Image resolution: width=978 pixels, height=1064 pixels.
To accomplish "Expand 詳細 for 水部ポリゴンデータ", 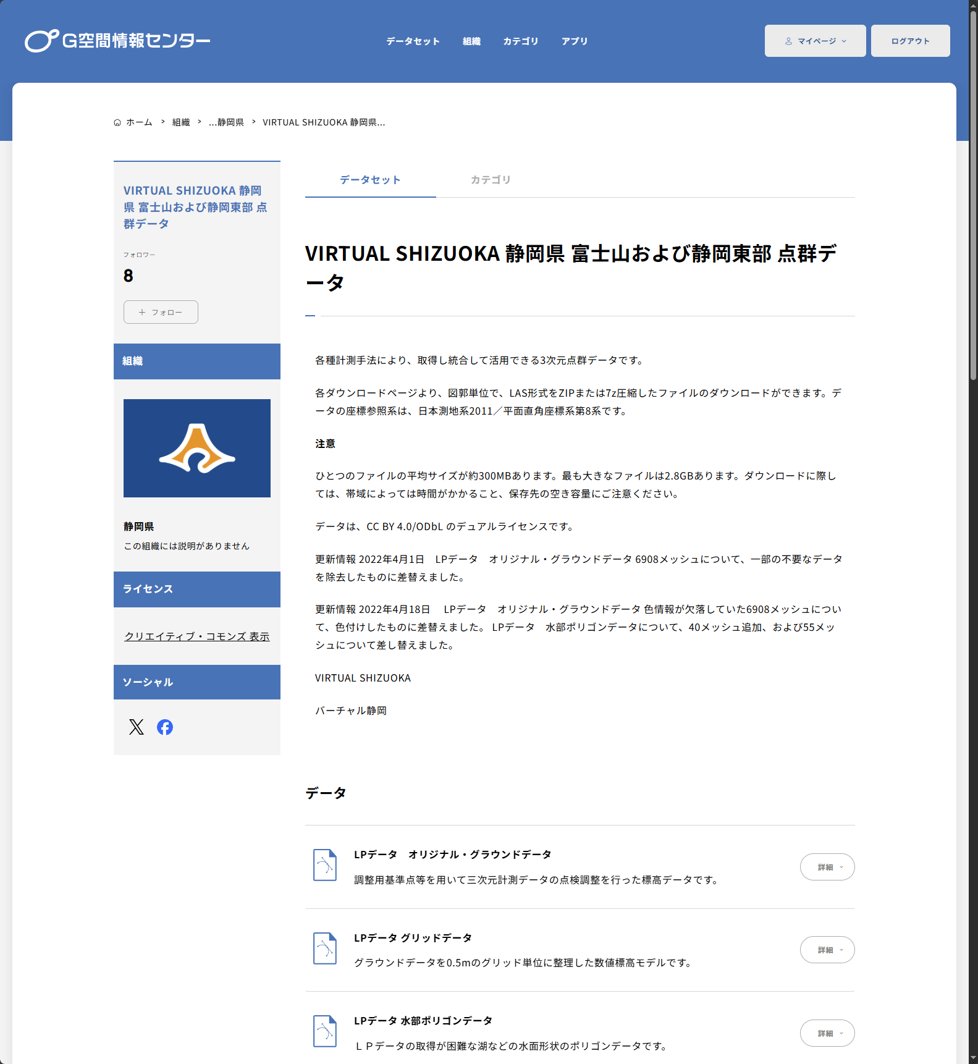I will 827,1033.
